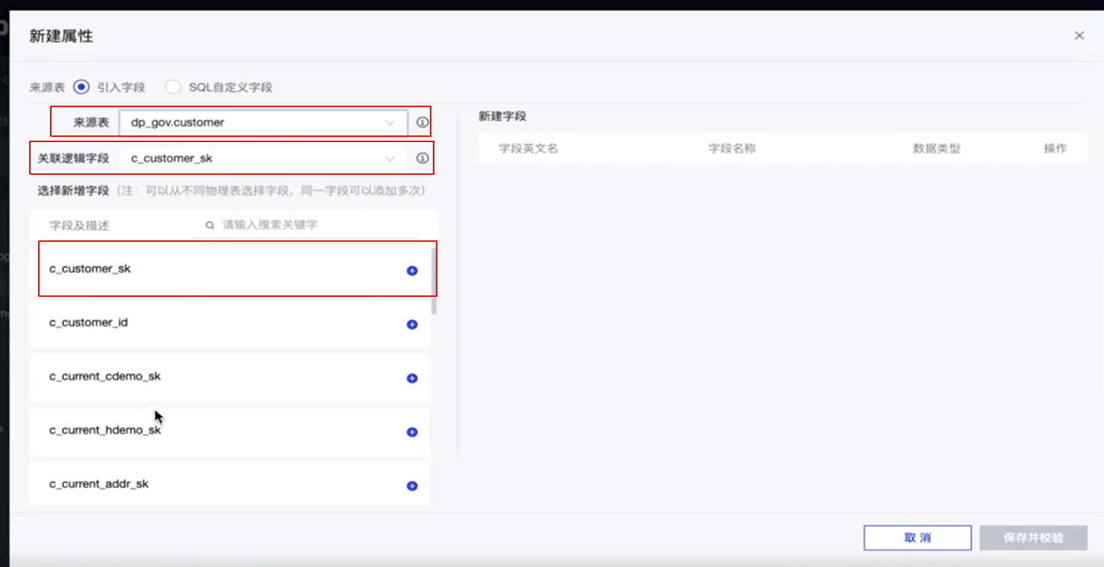
Task: Select the 引入字段 radio option
Action: [x=80, y=86]
